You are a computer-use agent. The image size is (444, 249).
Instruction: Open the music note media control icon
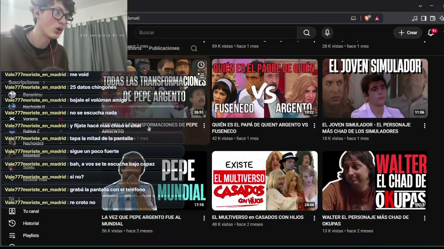pyautogui.click(x=415, y=18)
